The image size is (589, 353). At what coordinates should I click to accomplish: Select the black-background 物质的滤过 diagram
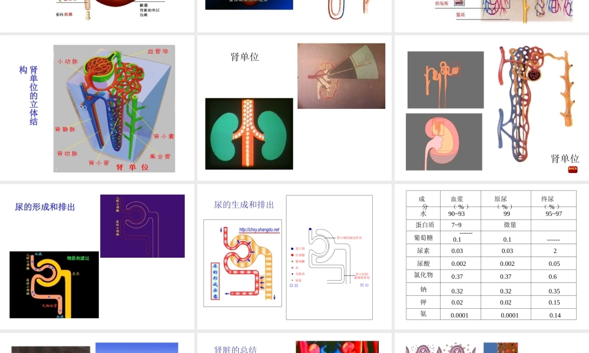click(54, 285)
